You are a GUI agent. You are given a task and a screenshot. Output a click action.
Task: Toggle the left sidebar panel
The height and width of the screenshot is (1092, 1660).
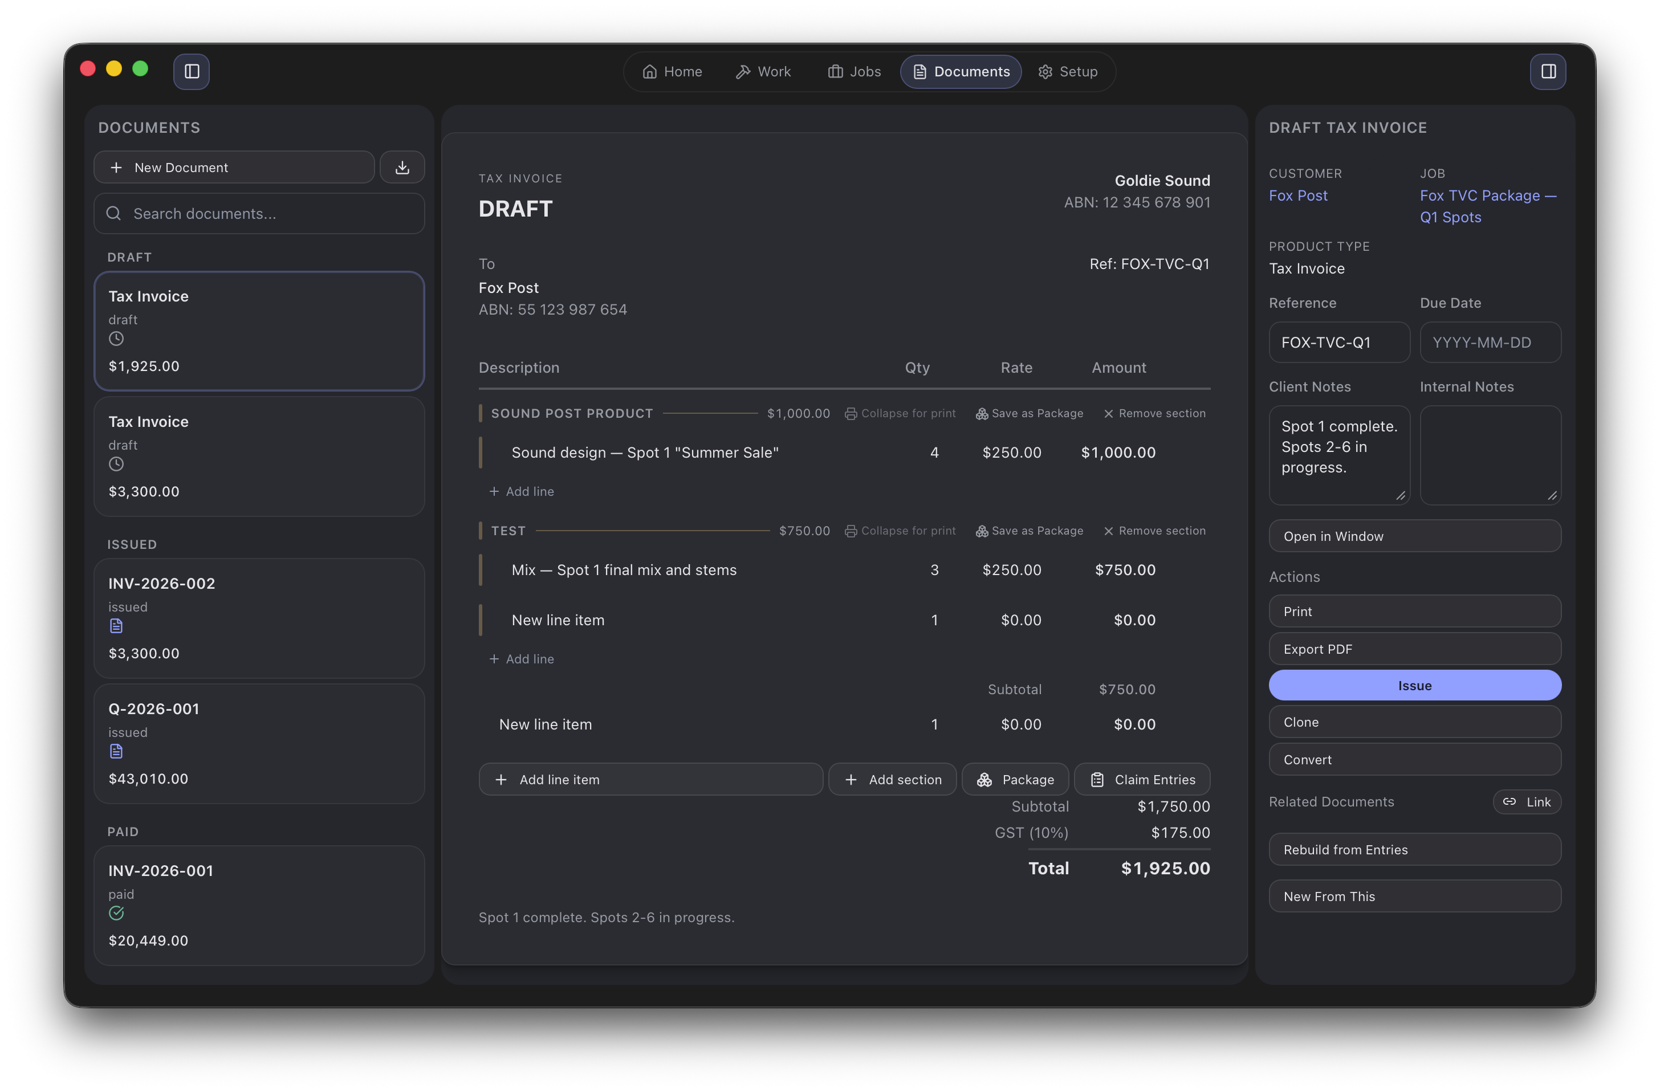191,71
